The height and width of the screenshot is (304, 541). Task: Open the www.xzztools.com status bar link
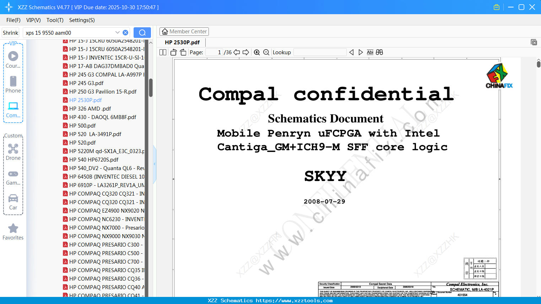tap(294, 300)
